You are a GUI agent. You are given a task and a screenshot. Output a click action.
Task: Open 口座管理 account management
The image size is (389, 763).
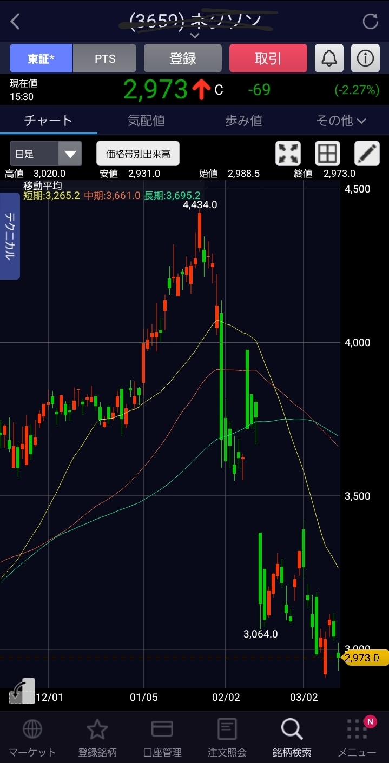[162, 737]
